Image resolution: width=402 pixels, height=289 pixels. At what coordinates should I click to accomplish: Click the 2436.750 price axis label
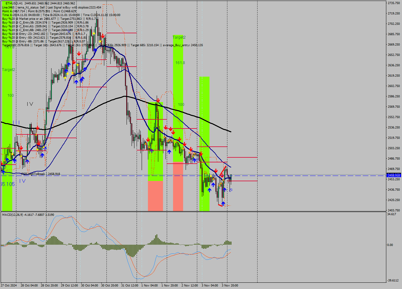[x=394, y=189]
